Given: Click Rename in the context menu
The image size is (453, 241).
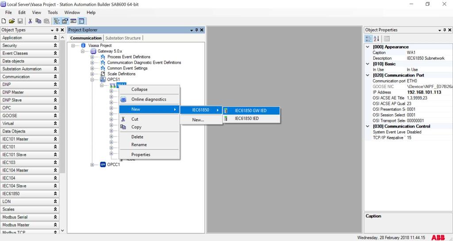Looking at the screenshot, I should click(150, 145).
